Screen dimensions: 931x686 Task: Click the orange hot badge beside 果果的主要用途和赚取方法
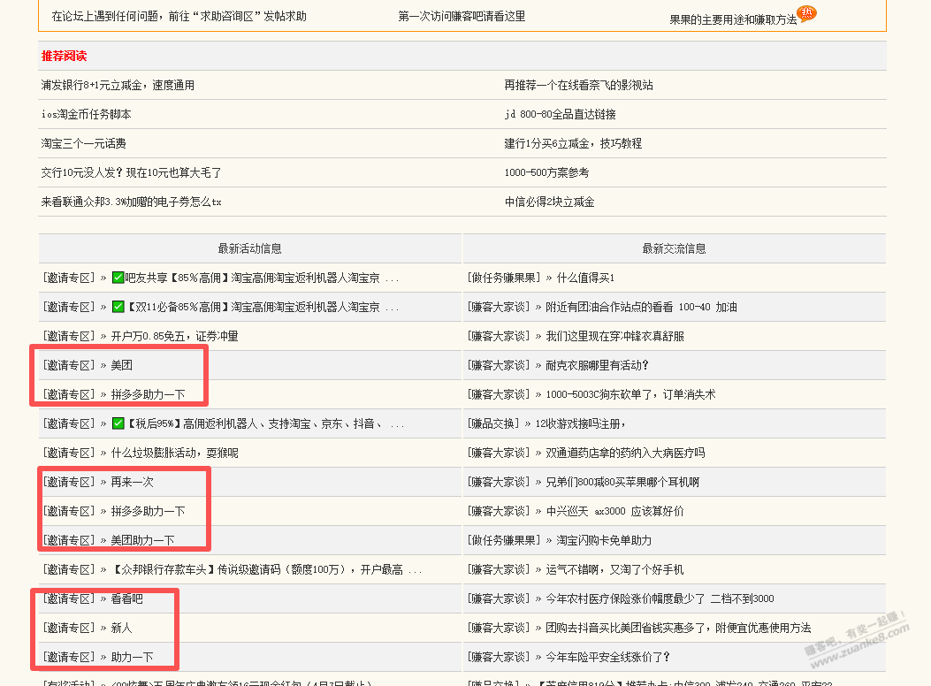click(806, 12)
